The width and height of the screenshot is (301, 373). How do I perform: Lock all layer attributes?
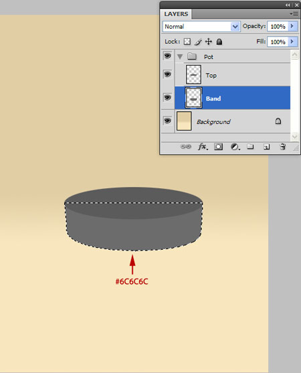tap(219, 42)
